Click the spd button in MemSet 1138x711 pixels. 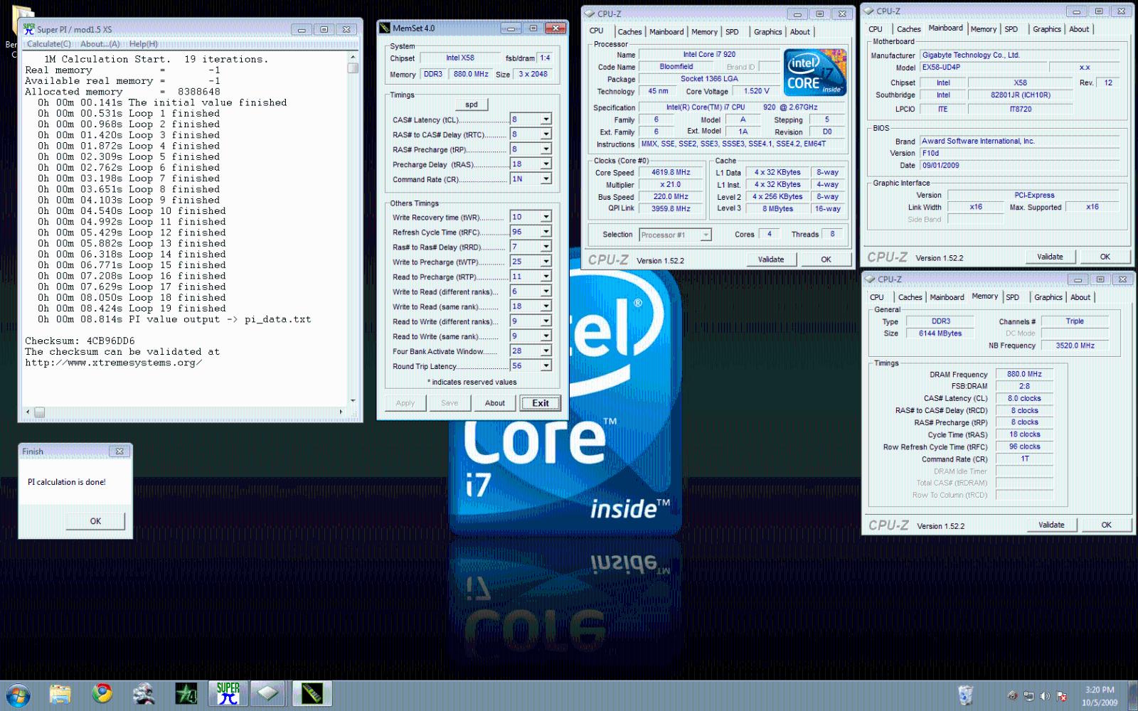click(472, 105)
